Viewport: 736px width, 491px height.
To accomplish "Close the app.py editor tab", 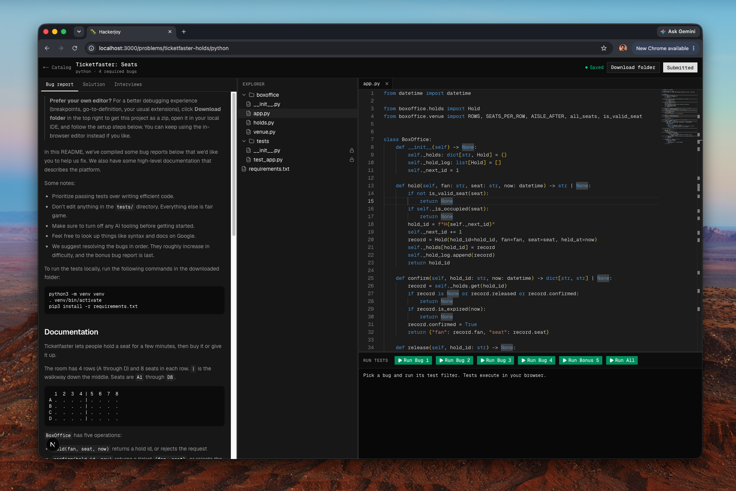I will pos(387,84).
